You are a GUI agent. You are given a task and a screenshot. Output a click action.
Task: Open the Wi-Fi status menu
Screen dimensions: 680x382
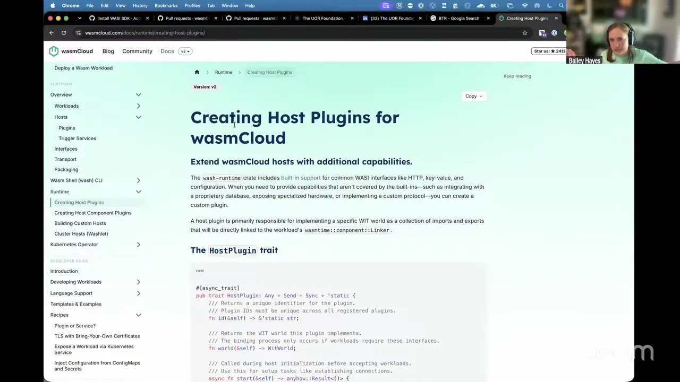click(525, 5)
